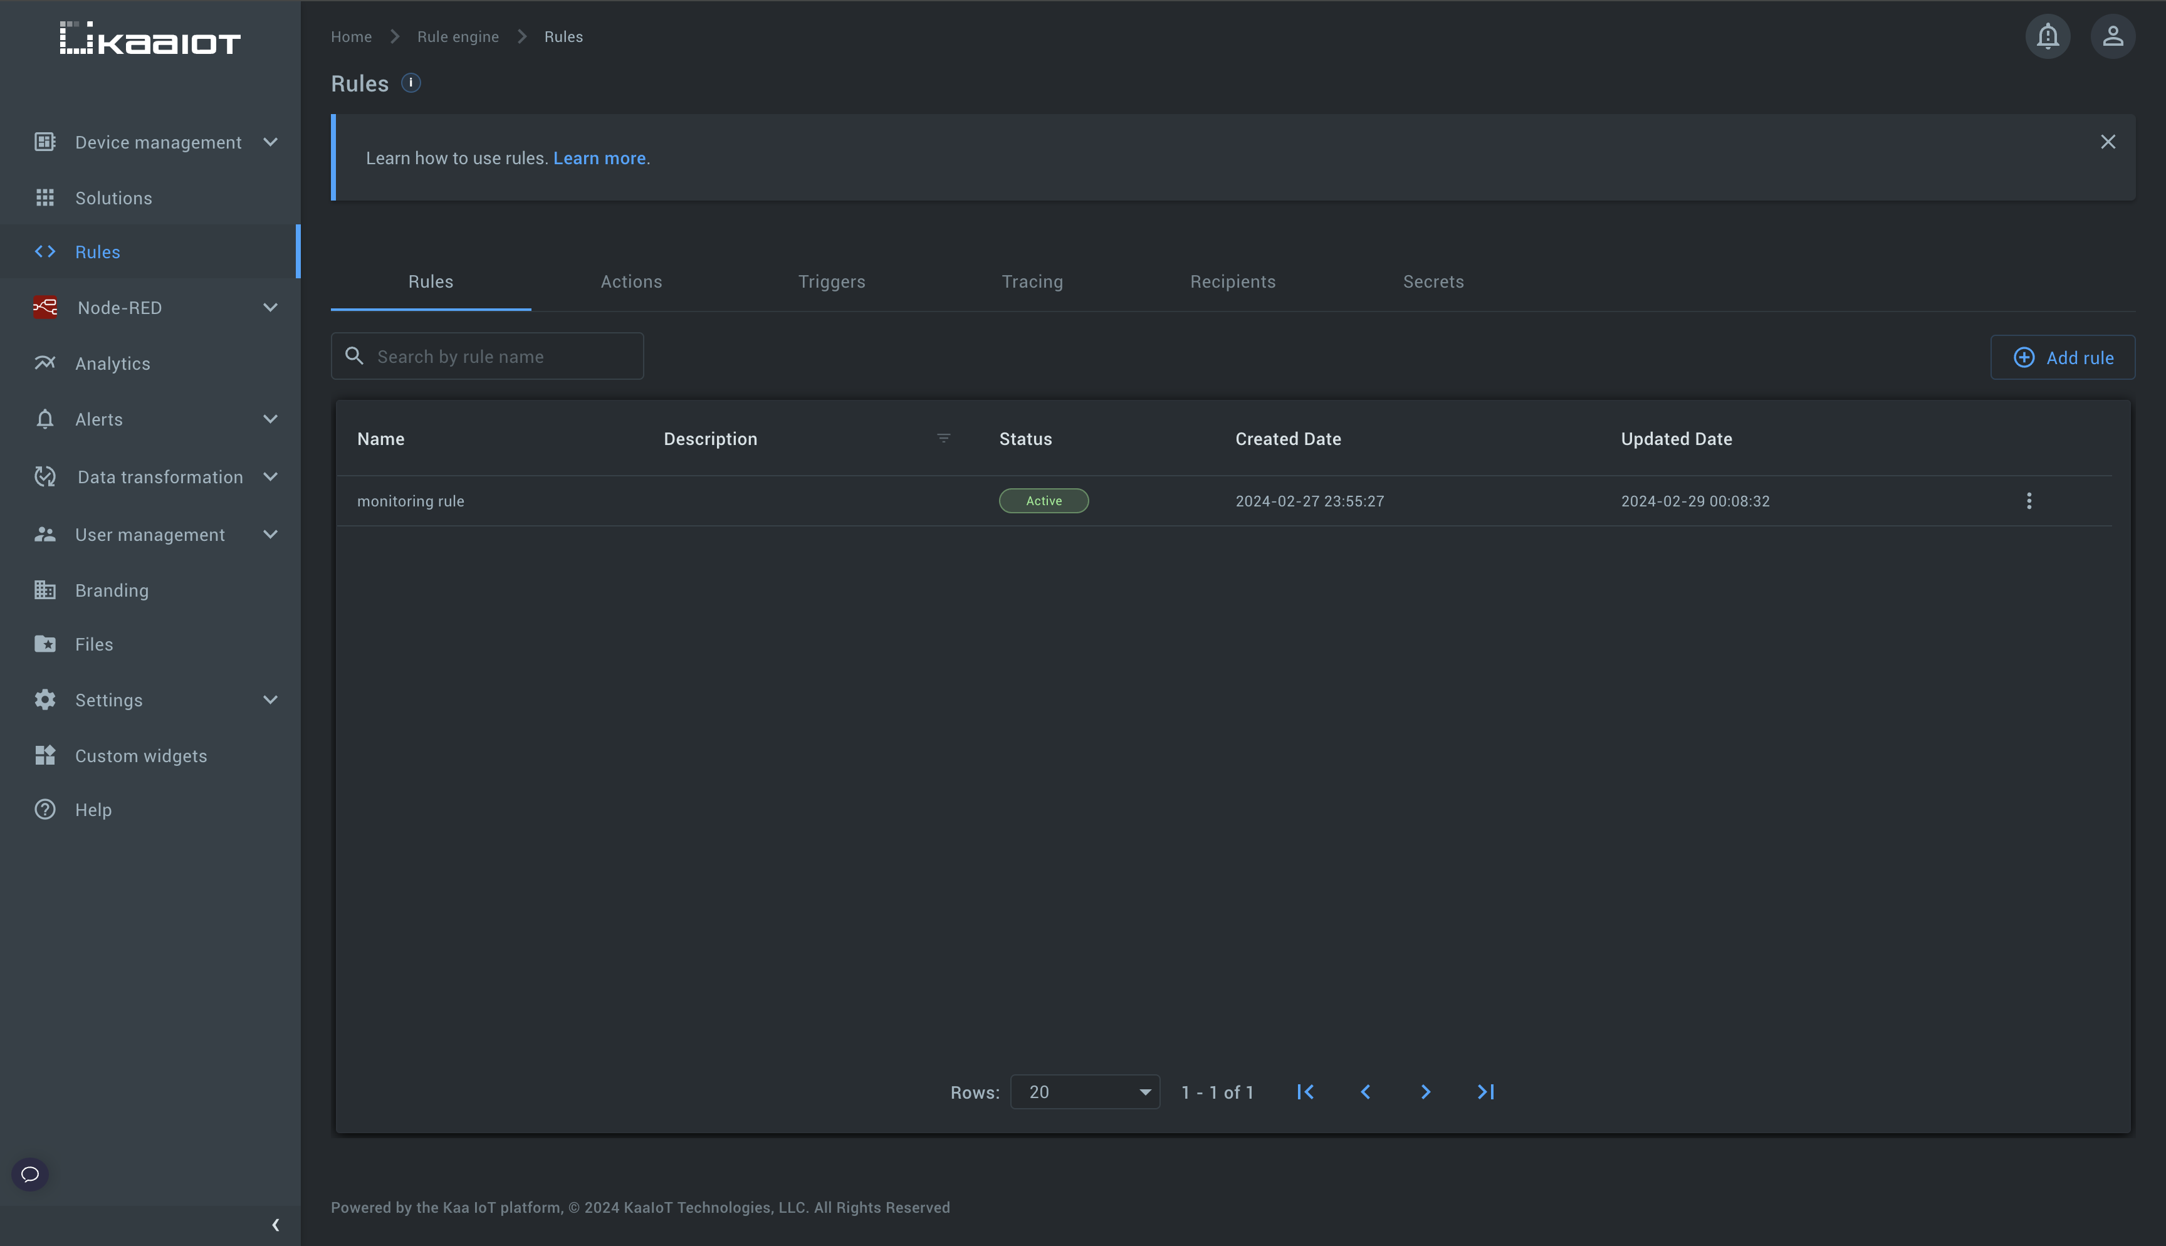Viewport: 2166px width, 1246px height.
Task: Click the Files folder icon
Action: (x=45, y=644)
